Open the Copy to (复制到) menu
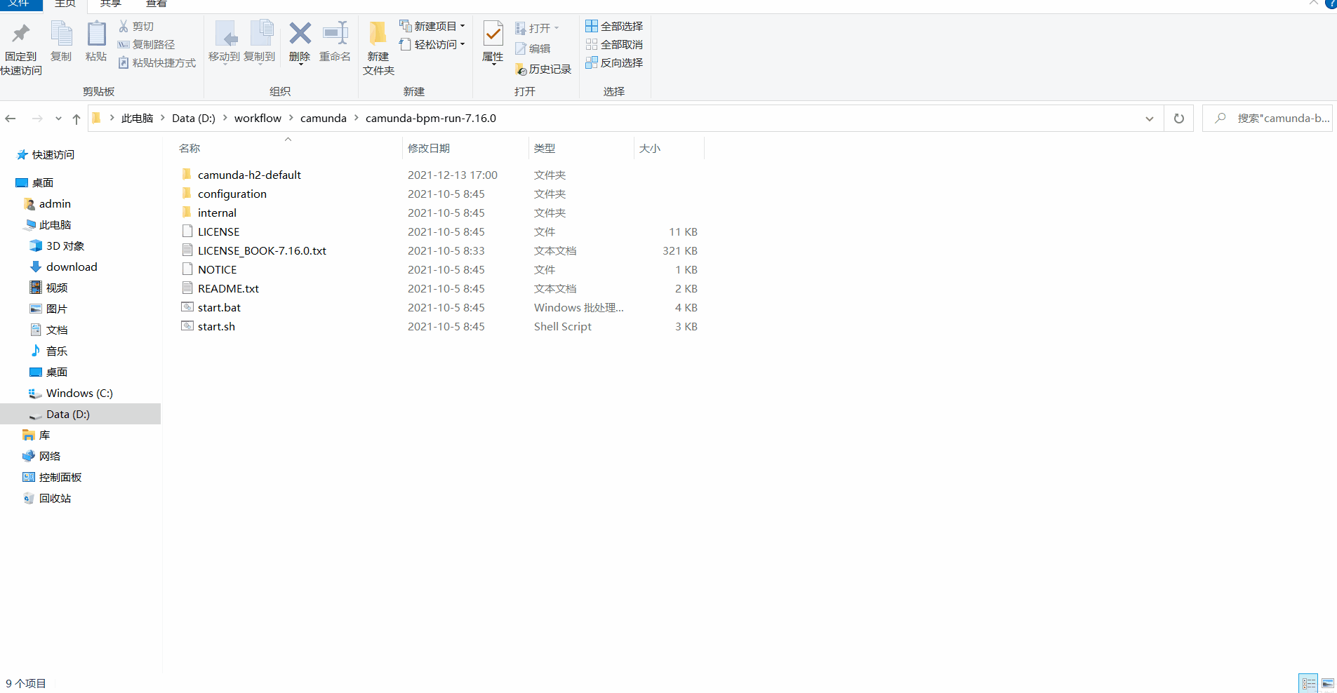The image size is (1337, 693). 260,42
